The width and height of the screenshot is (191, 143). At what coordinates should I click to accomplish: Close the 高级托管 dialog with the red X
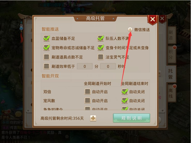(152, 19)
